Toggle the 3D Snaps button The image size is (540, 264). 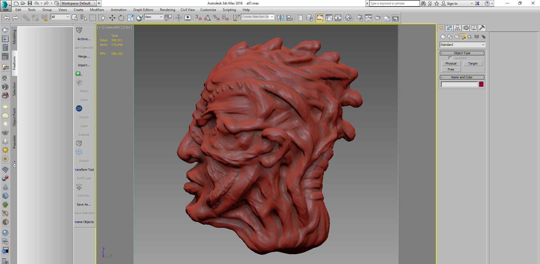pos(198,18)
